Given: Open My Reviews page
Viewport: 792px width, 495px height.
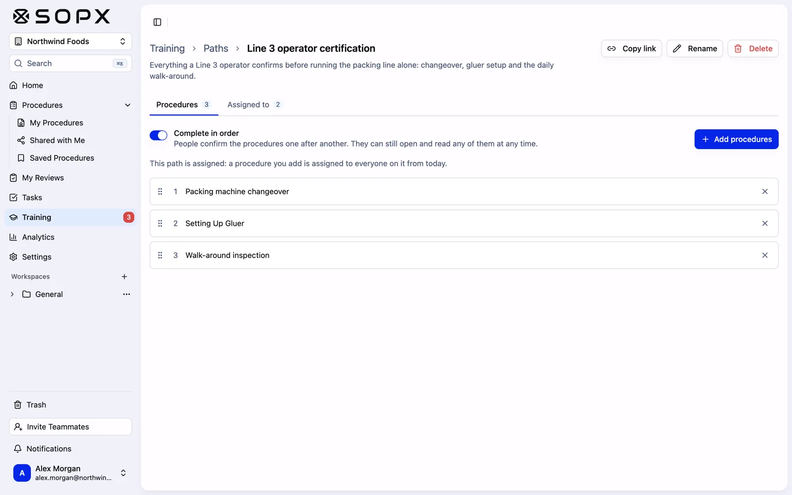Looking at the screenshot, I should click(x=70, y=178).
